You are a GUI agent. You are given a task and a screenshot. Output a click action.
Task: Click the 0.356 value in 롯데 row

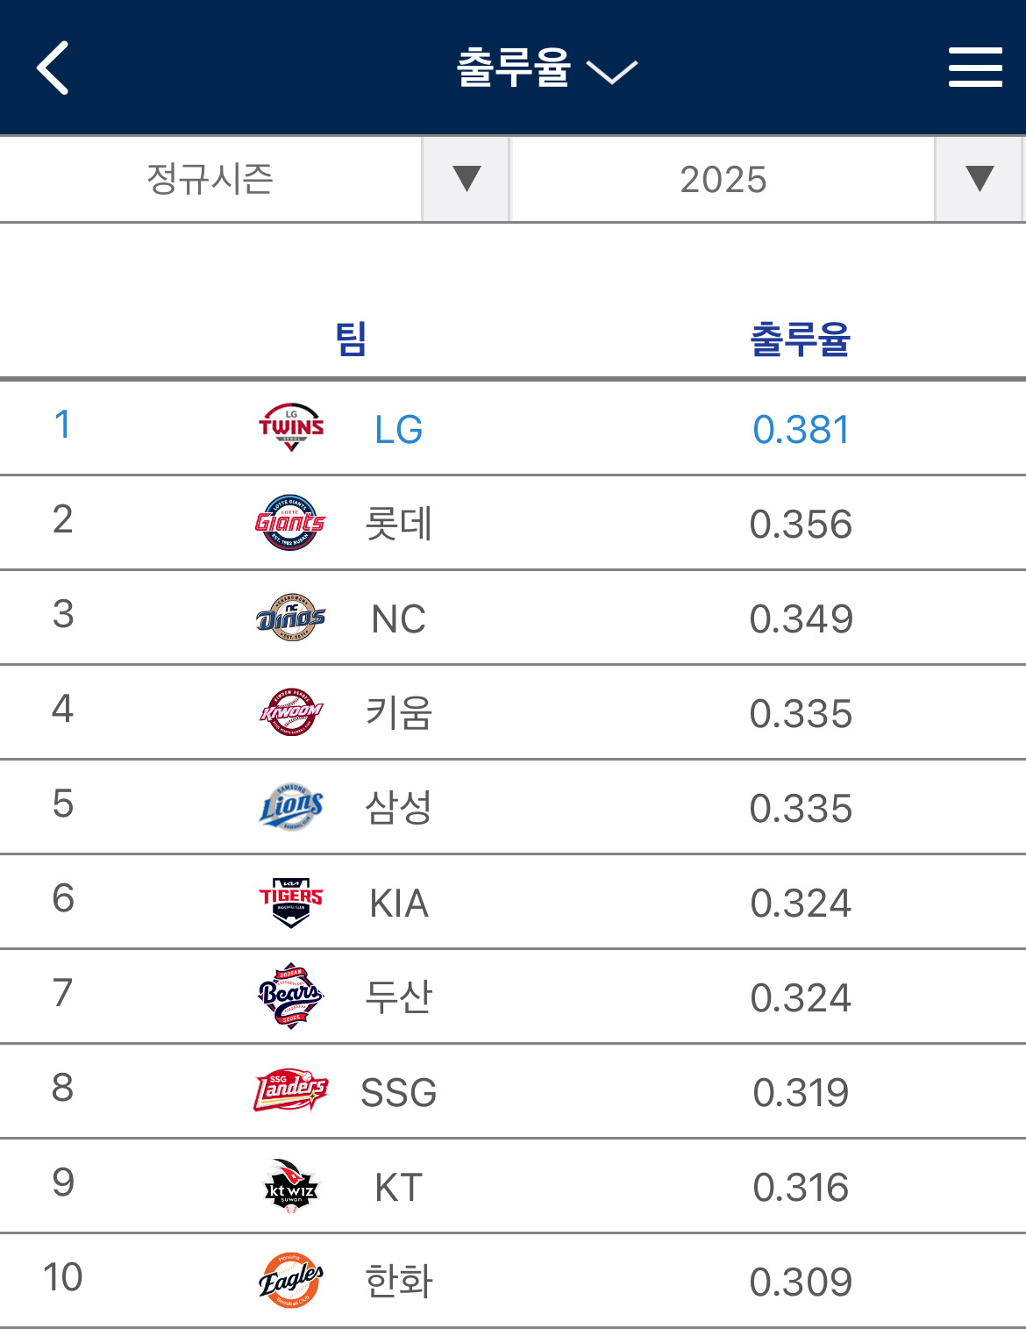pyautogui.click(x=800, y=525)
